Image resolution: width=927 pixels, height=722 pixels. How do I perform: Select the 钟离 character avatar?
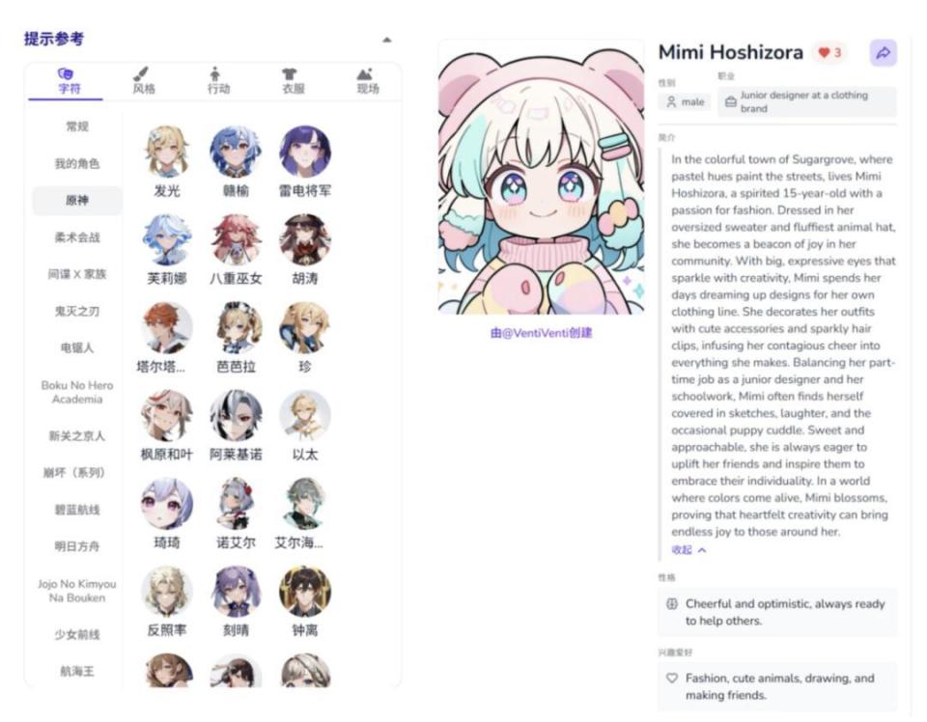tap(304, 591)
